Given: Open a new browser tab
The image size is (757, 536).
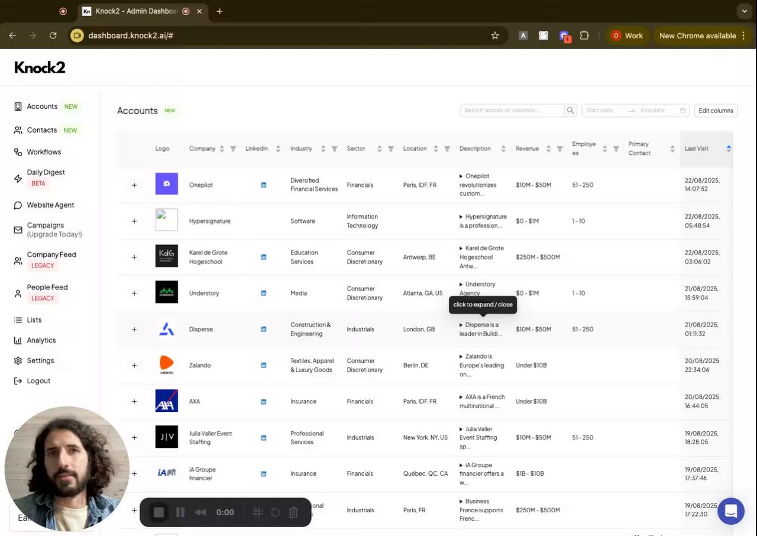Looking at the screenshot, I should click(219, 11).
